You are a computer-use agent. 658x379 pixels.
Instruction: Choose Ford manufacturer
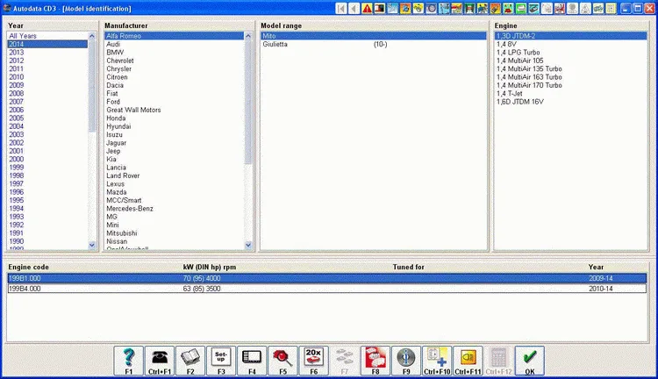(175, 102)
